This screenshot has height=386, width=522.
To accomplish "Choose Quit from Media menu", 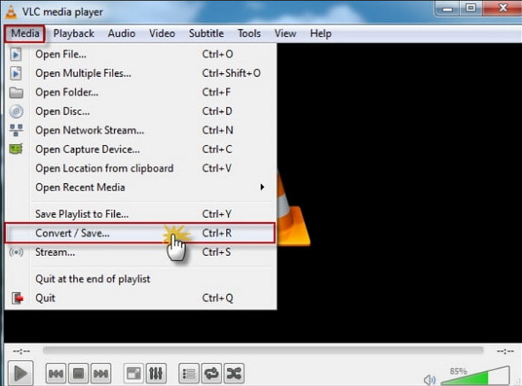I will click(x=140, y=298).
